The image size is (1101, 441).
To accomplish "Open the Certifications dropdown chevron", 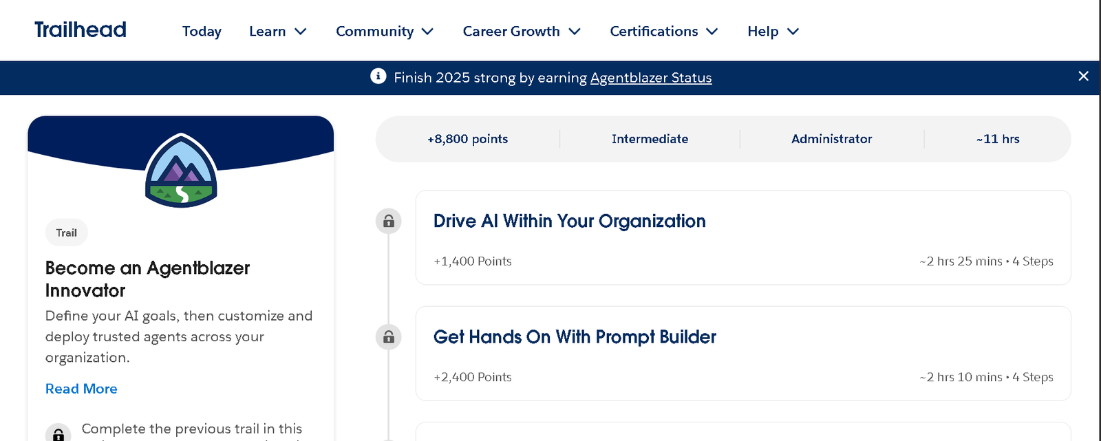I will [712, 32].
